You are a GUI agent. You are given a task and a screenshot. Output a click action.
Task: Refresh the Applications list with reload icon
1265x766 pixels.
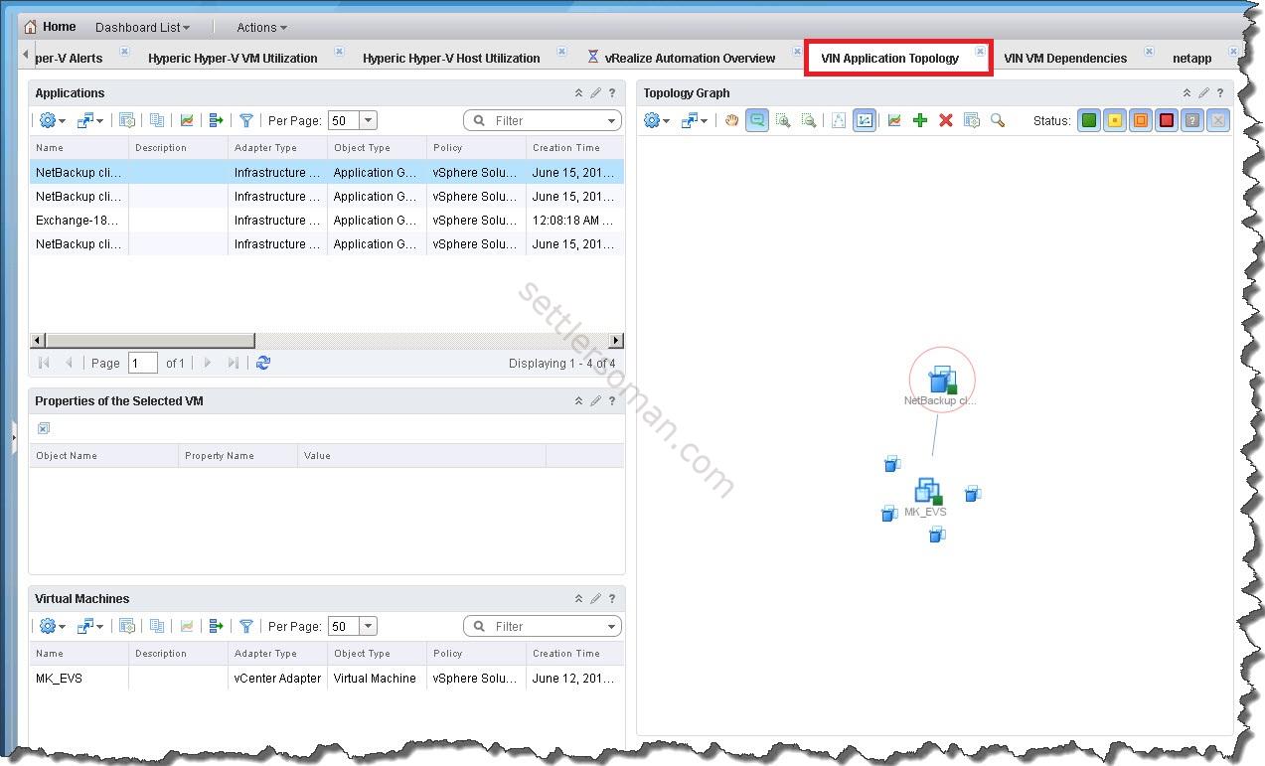coord(263,363)
